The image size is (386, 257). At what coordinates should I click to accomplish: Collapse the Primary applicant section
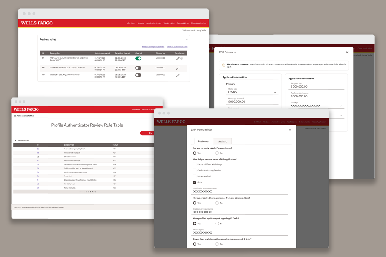click(224, 84)
